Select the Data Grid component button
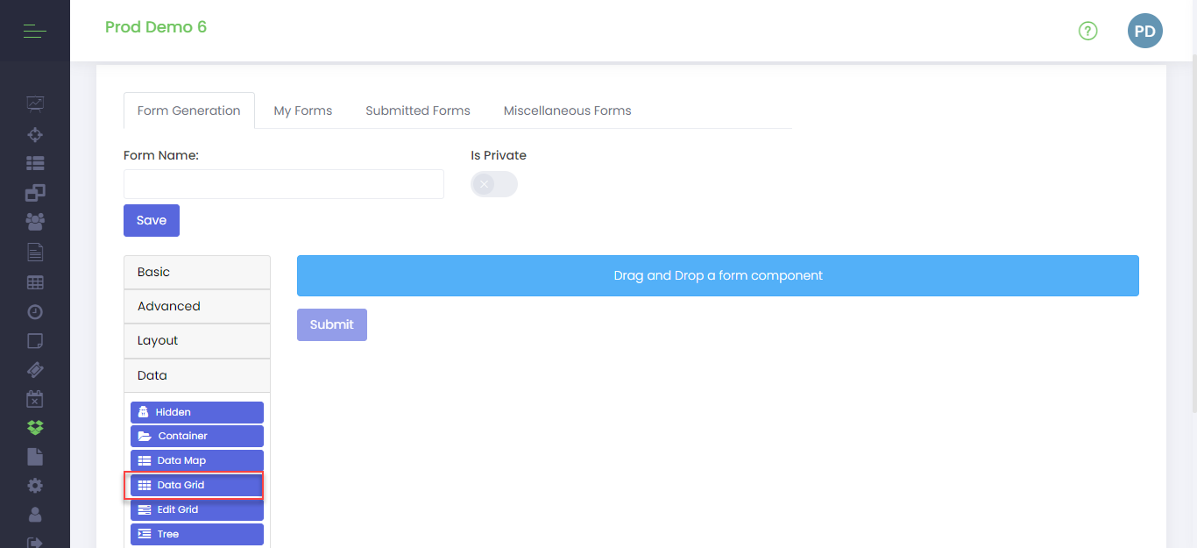 pyautogui.click(x=197, y=485)
